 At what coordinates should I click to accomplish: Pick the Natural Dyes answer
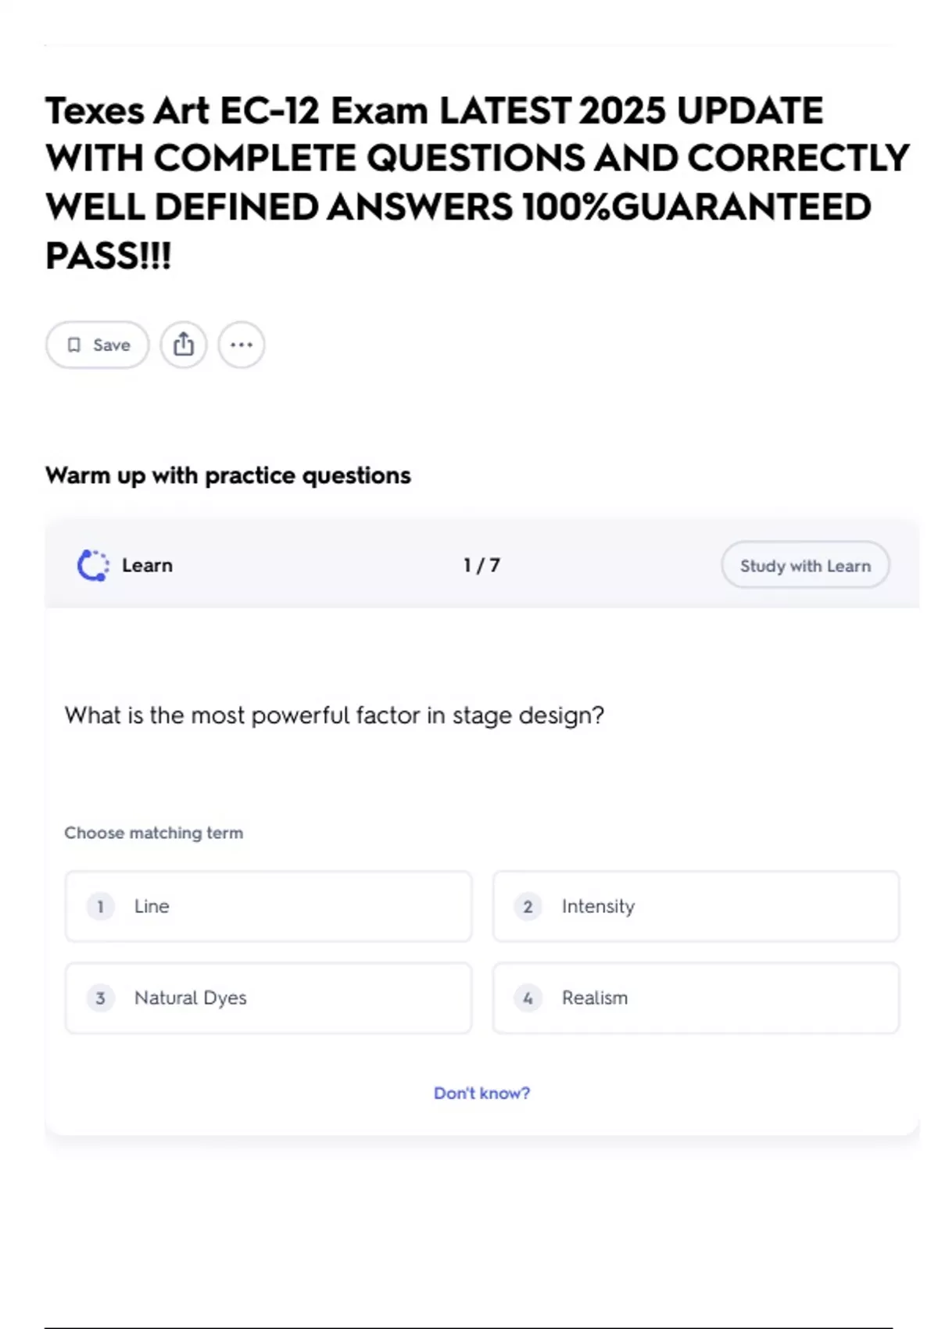[268, 998]
